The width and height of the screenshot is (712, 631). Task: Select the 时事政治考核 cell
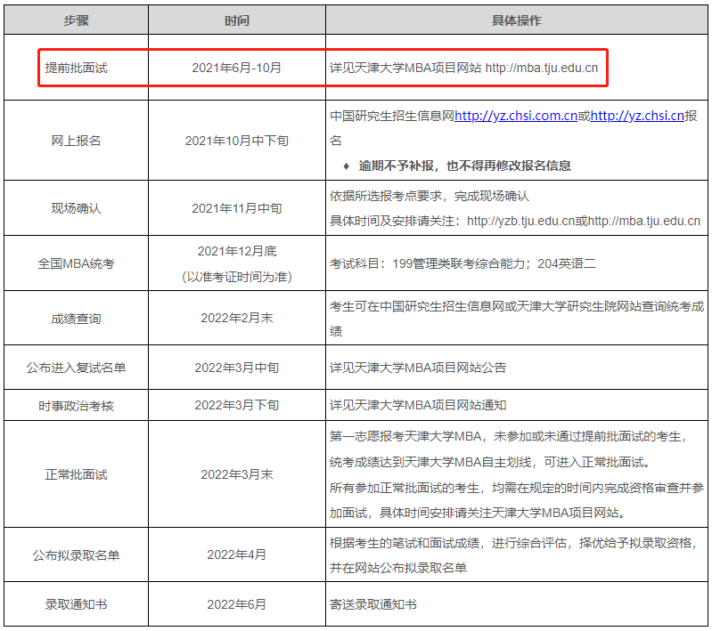[76, 405]
